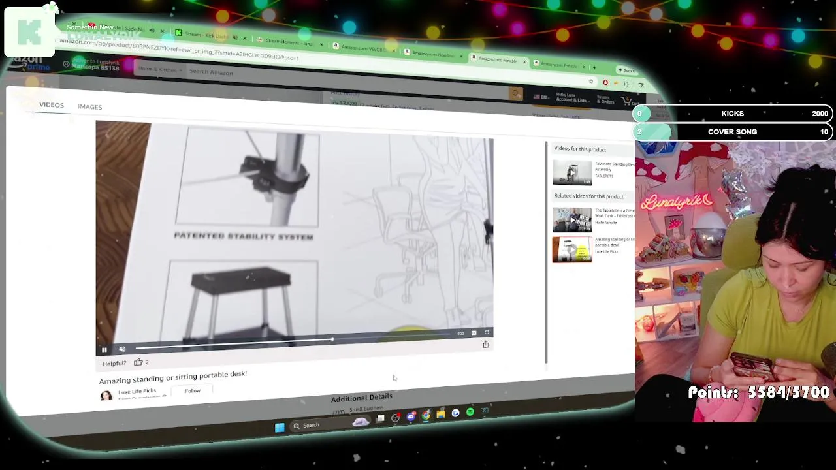
Task: Switch to the VIDEOS tab
Action: 52,105
